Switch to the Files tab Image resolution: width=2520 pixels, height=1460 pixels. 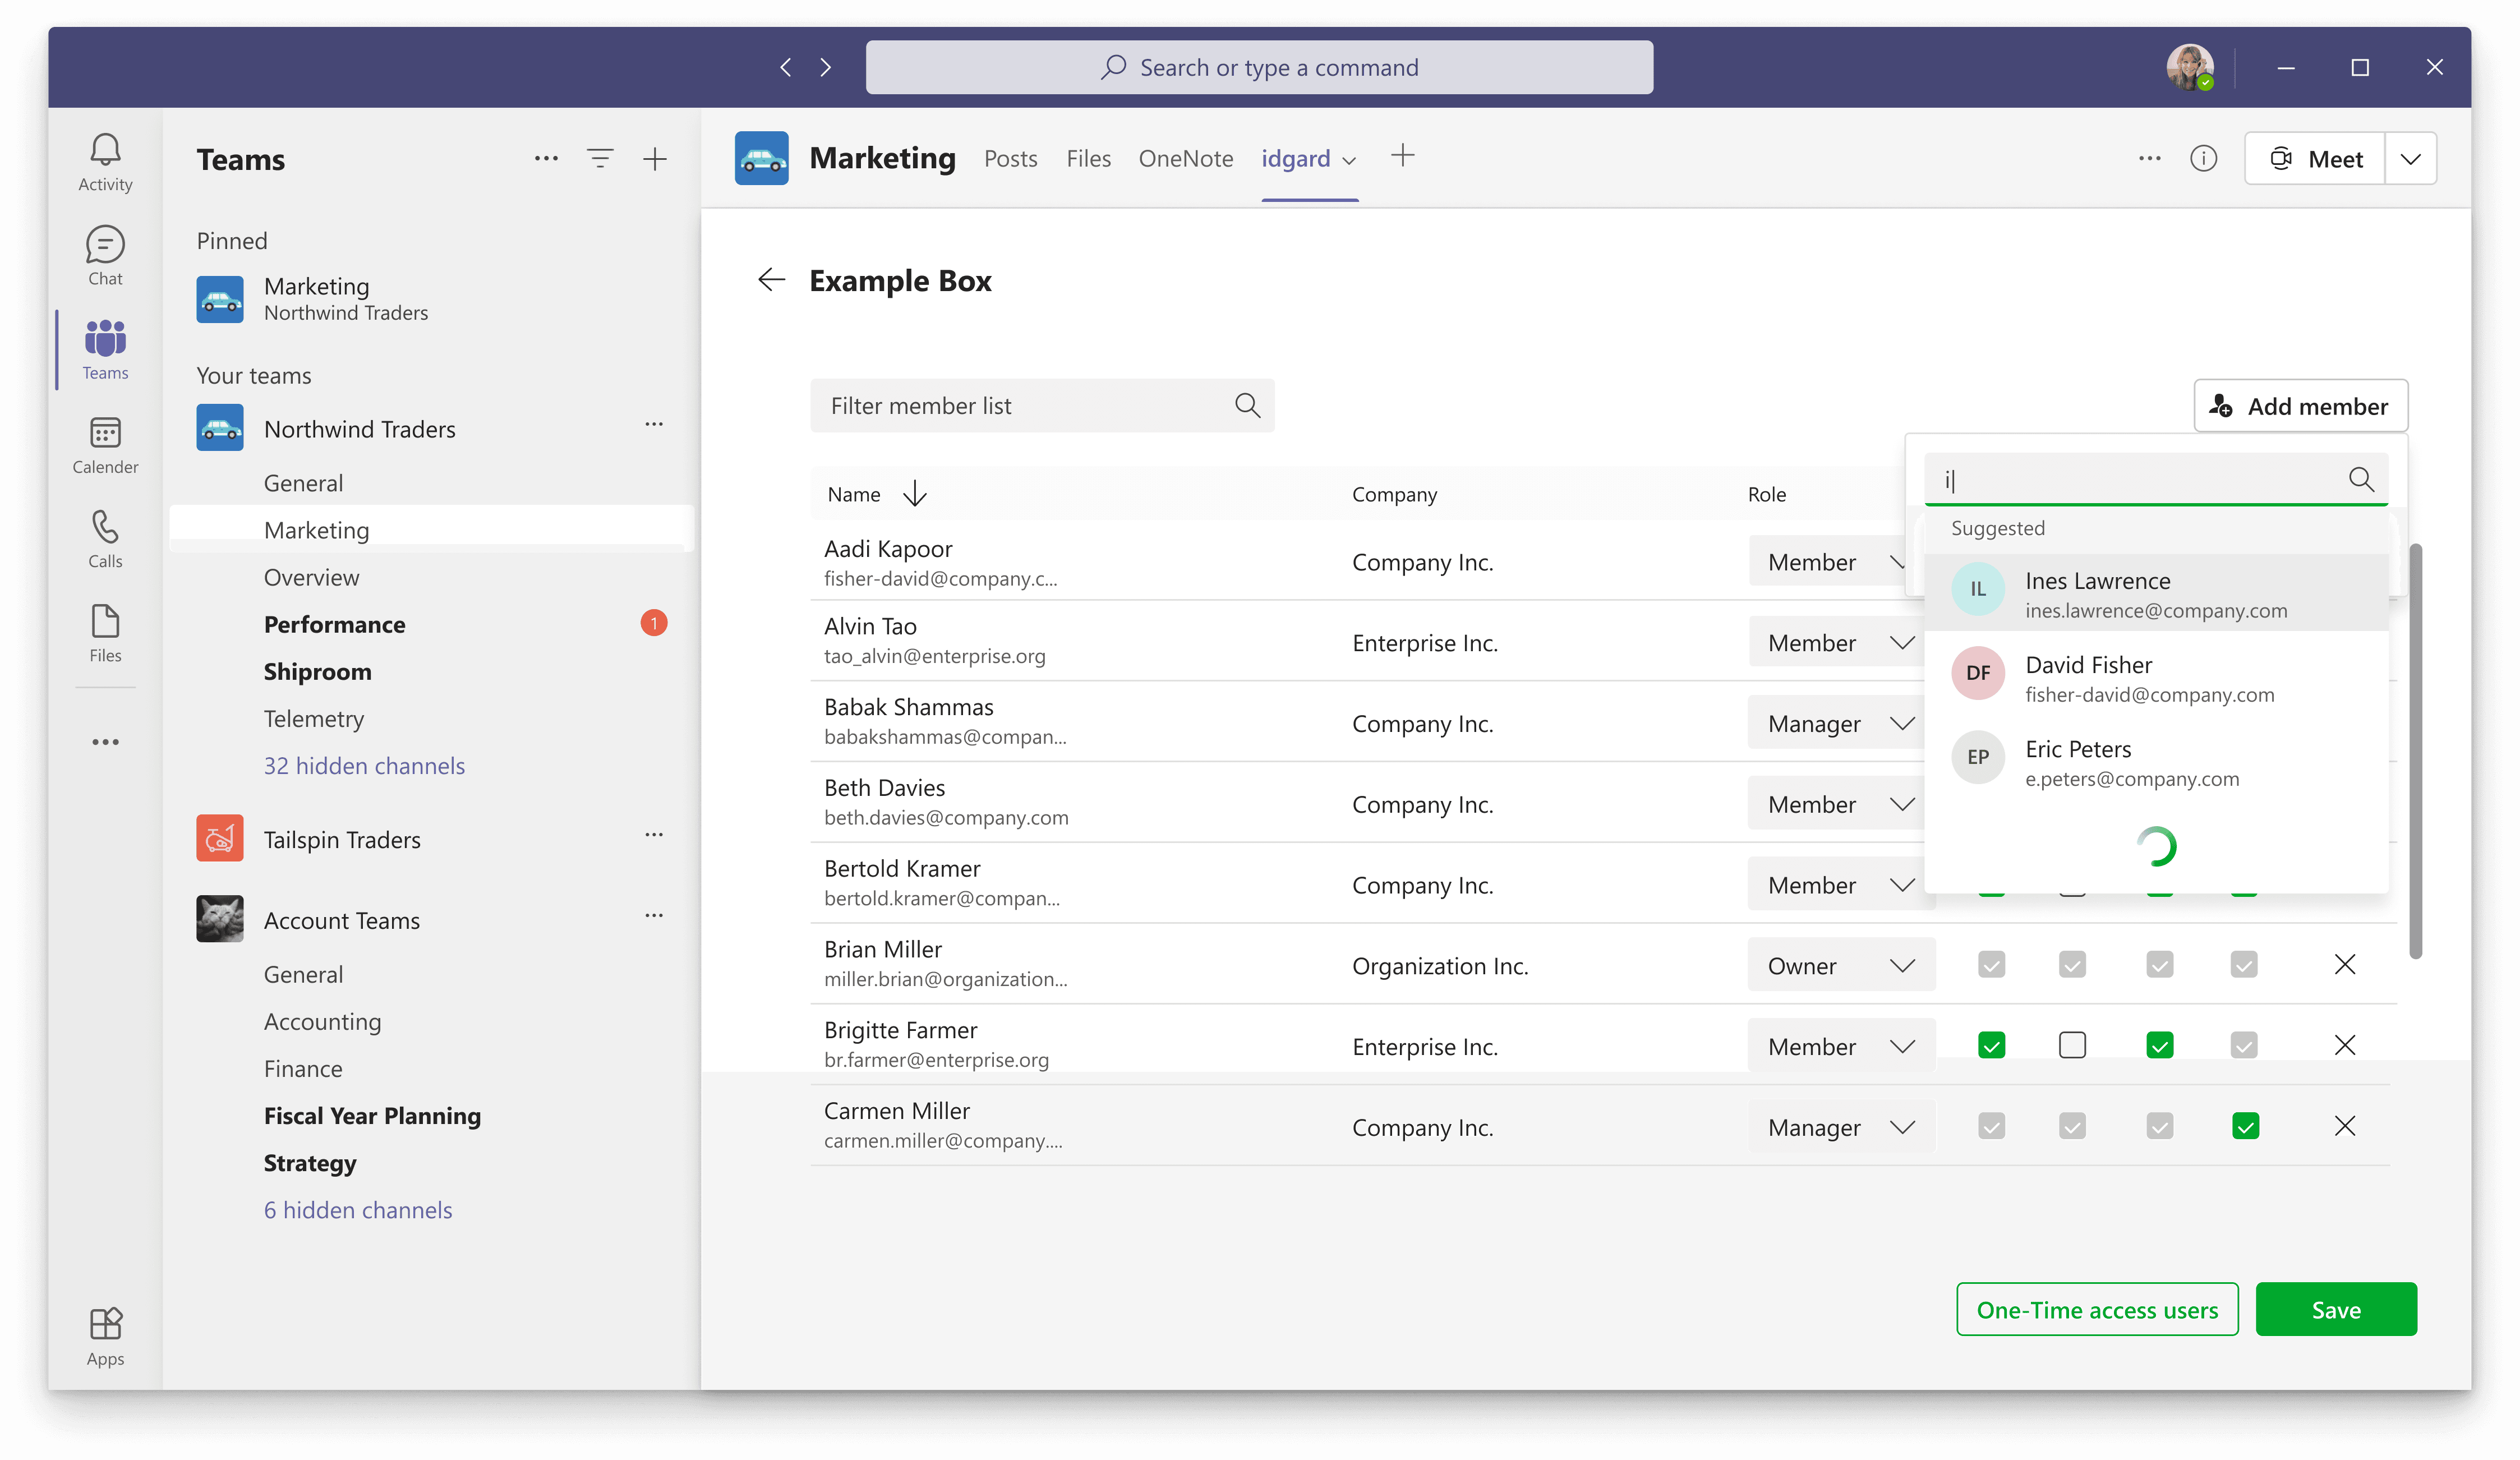pos(1088,158)
